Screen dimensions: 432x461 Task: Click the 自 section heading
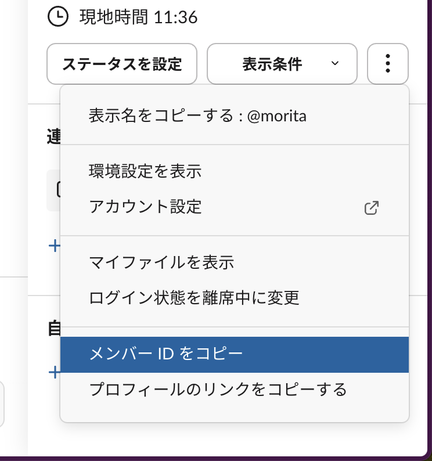[53, 328]
